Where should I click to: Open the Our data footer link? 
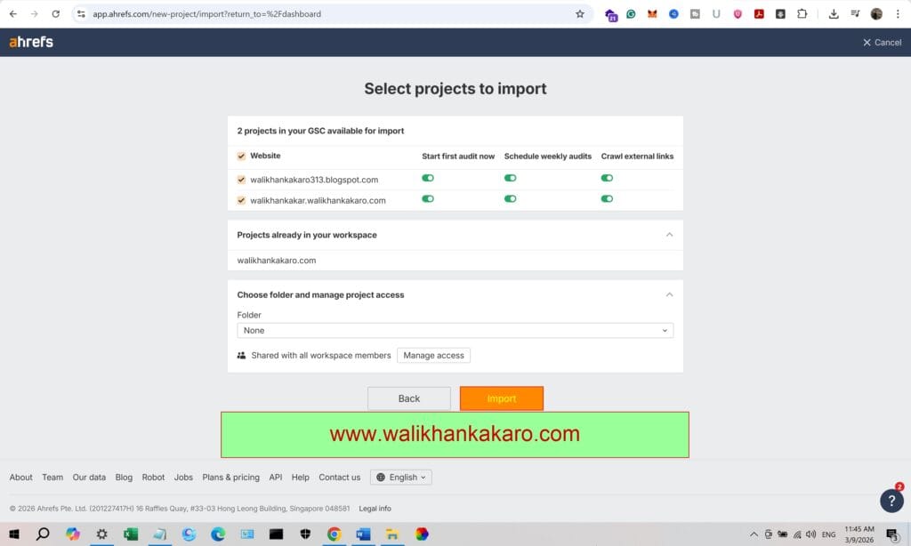click(x=89, y=477)
